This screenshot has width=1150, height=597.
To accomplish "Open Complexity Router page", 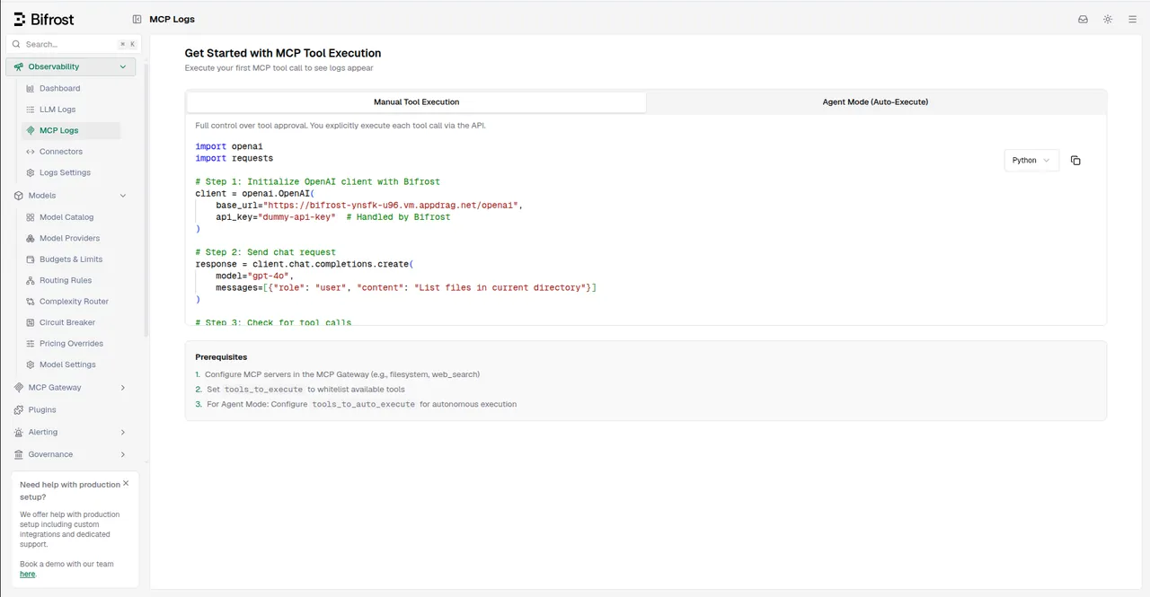I will tap(74, 302).
